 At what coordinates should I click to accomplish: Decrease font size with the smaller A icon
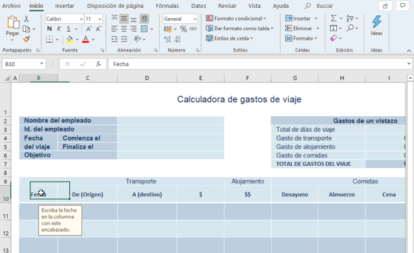pos(98,29)
